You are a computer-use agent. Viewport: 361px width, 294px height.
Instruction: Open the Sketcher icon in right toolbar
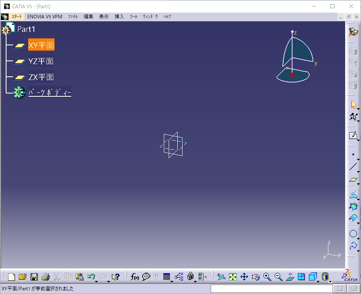point(353,136)
